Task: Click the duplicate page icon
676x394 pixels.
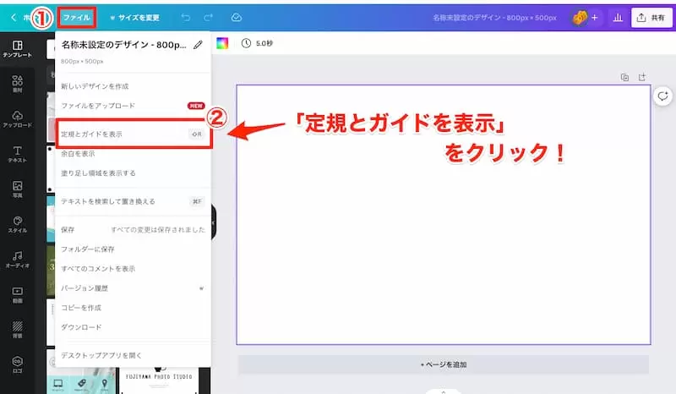Action: pyautogui.click(x=624, y=77)
